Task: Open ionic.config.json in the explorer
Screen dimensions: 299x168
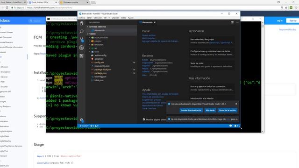Action: [102, 66]
